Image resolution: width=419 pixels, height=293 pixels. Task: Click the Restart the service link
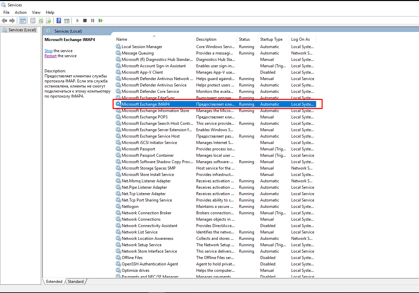51,56
